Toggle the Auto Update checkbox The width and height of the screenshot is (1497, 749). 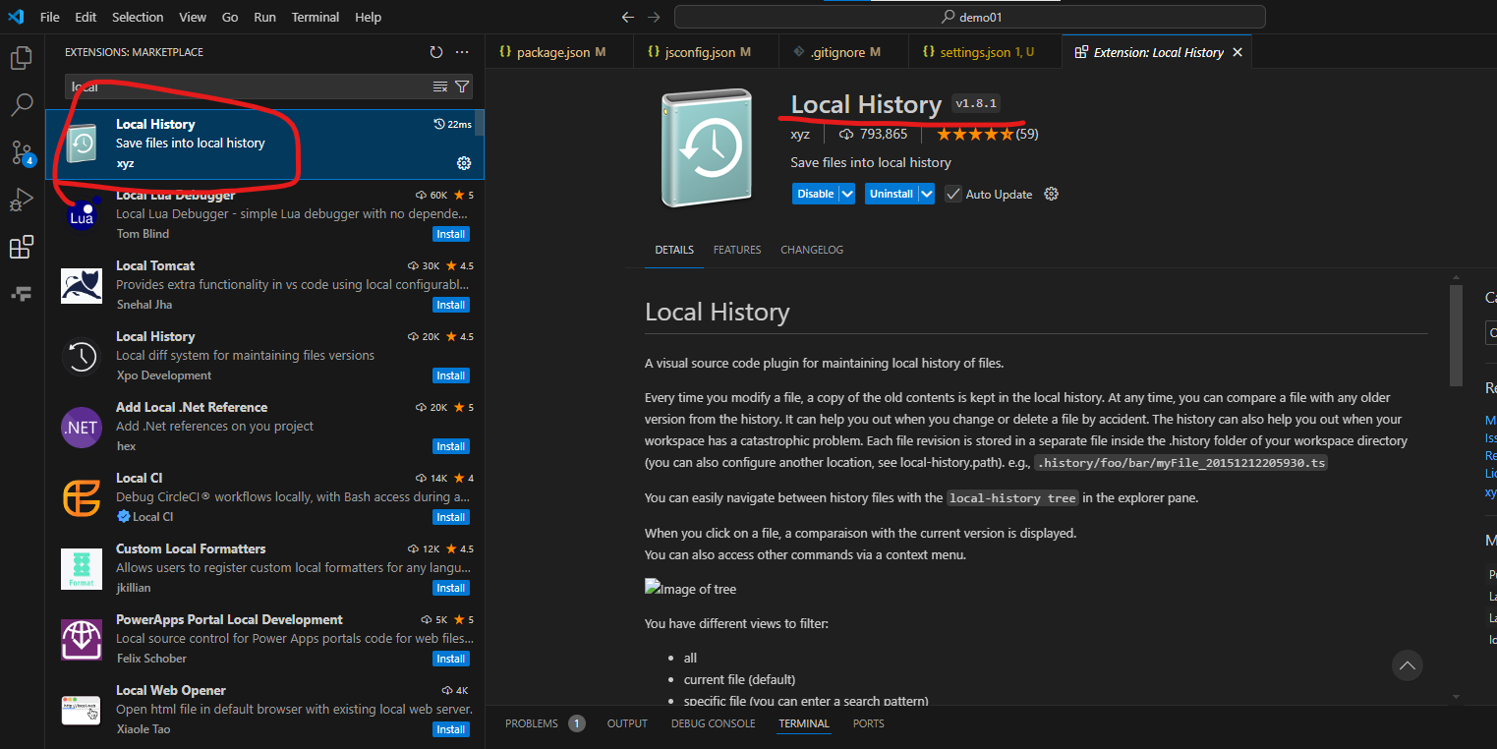(x=952, y=194)
